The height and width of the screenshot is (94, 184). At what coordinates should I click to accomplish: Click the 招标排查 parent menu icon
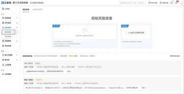[3, 28]
